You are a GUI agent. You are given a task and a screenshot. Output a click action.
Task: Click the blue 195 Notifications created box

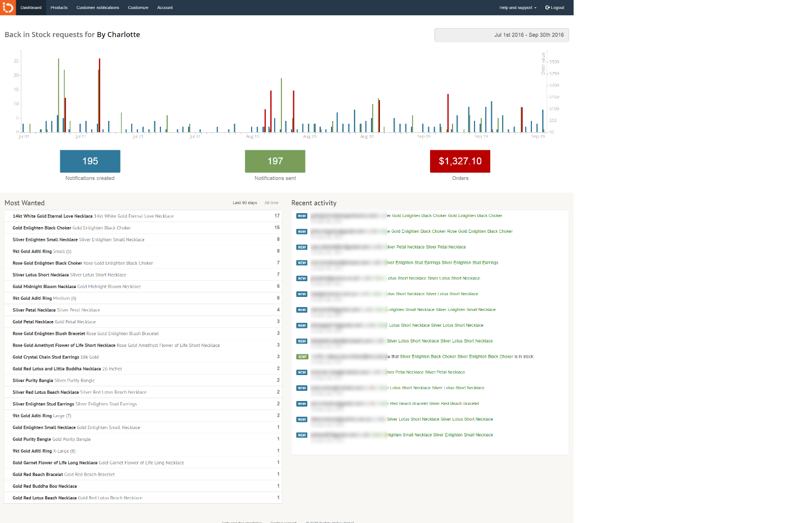pos(90,161)
